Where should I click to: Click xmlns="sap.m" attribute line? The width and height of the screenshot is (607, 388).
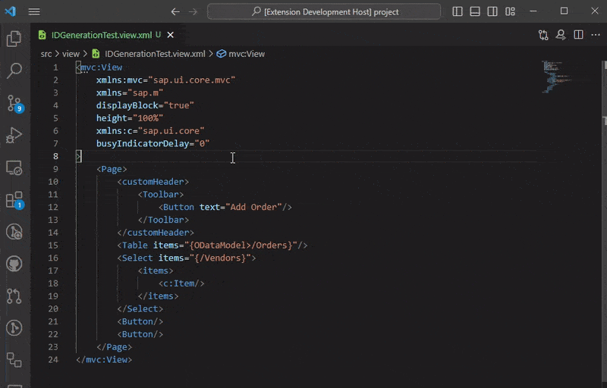click(x=130, y=92)
